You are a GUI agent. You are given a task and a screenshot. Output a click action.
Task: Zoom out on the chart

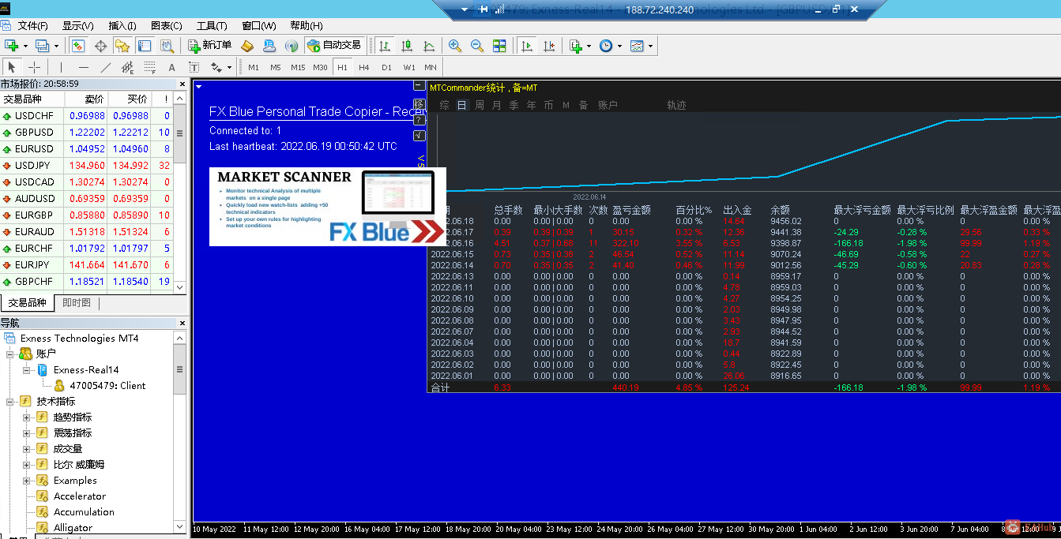coord(477,46)
